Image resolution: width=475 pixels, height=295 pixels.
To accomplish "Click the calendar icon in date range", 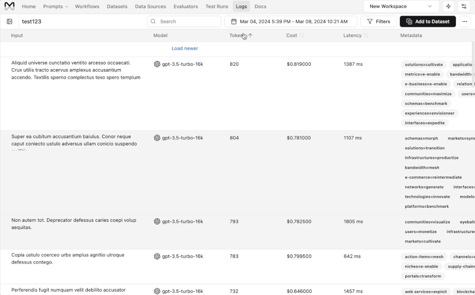I will point(234,22).
